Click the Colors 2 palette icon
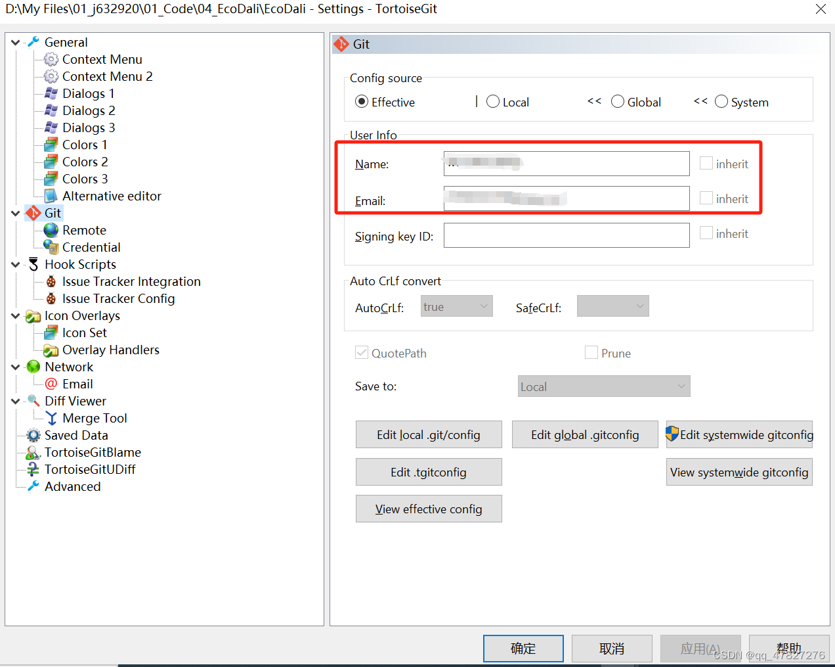Viewport: 835px width, 667px height. pos(51,162)
